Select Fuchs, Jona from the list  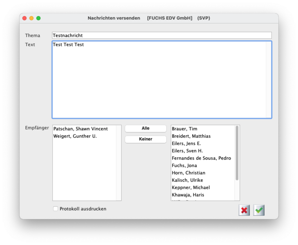point(184,166)
